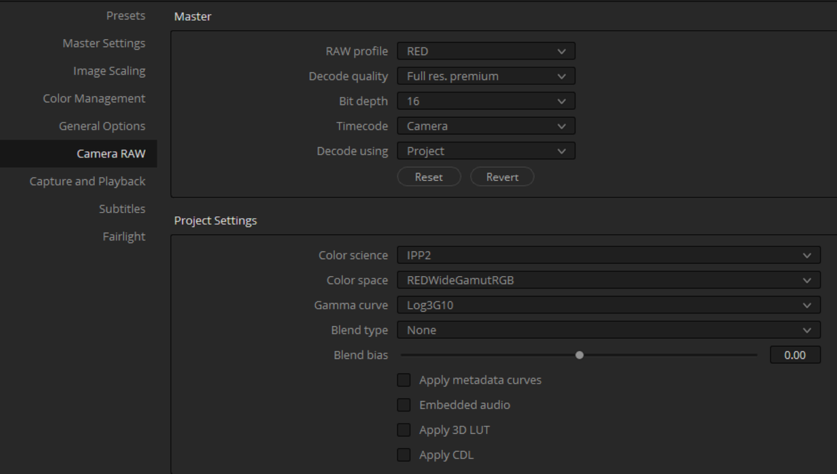Go to Subtitles settings

(122, 209)
